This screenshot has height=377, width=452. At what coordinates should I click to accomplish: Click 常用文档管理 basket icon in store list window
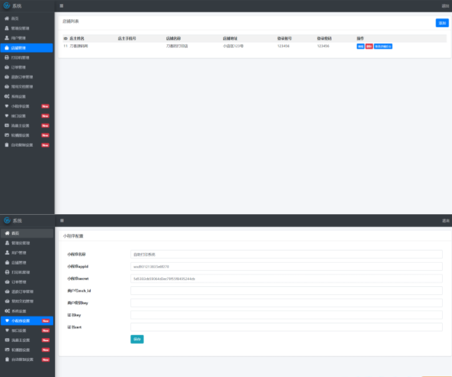pyautogui.click(x=7, y=86)
